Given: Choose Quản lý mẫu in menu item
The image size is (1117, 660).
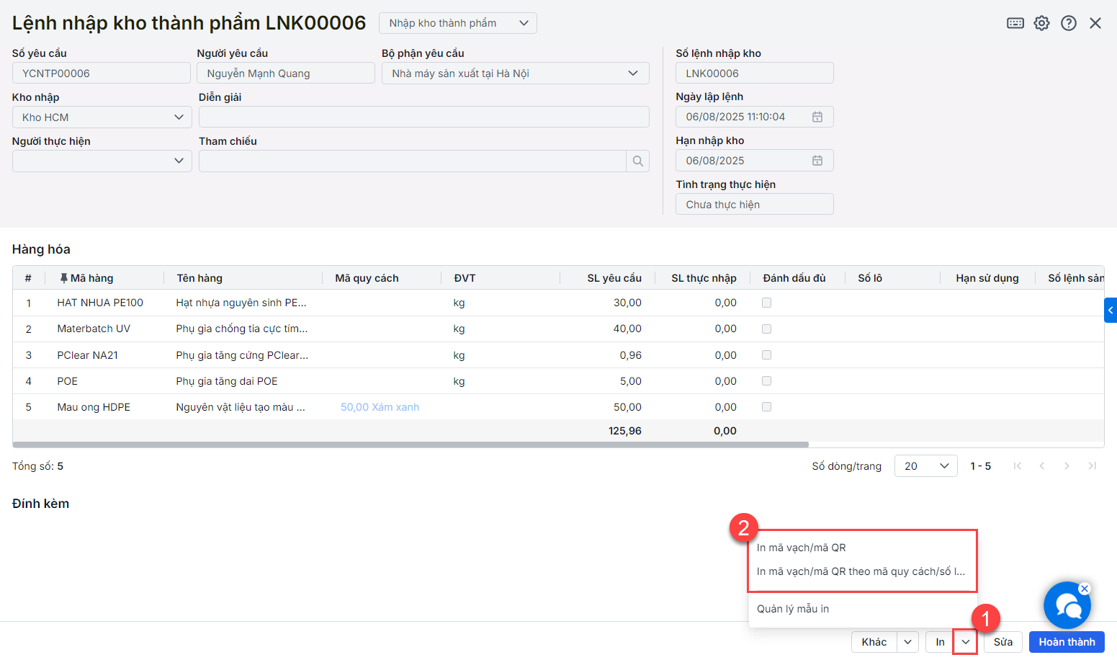Looking at the screenshot, I should [792, 609].
